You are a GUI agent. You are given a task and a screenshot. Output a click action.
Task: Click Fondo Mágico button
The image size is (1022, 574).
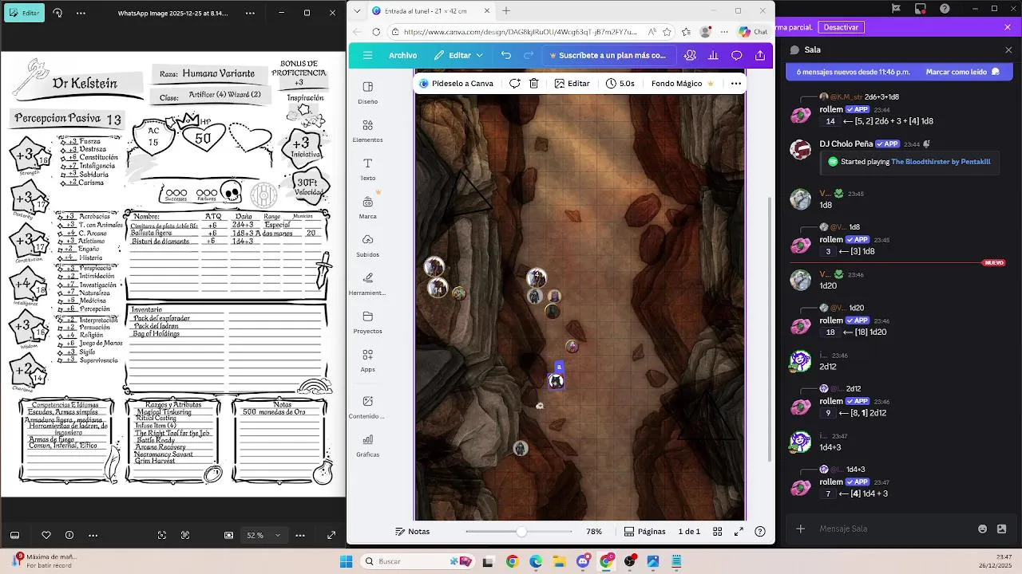coord(683,83)
